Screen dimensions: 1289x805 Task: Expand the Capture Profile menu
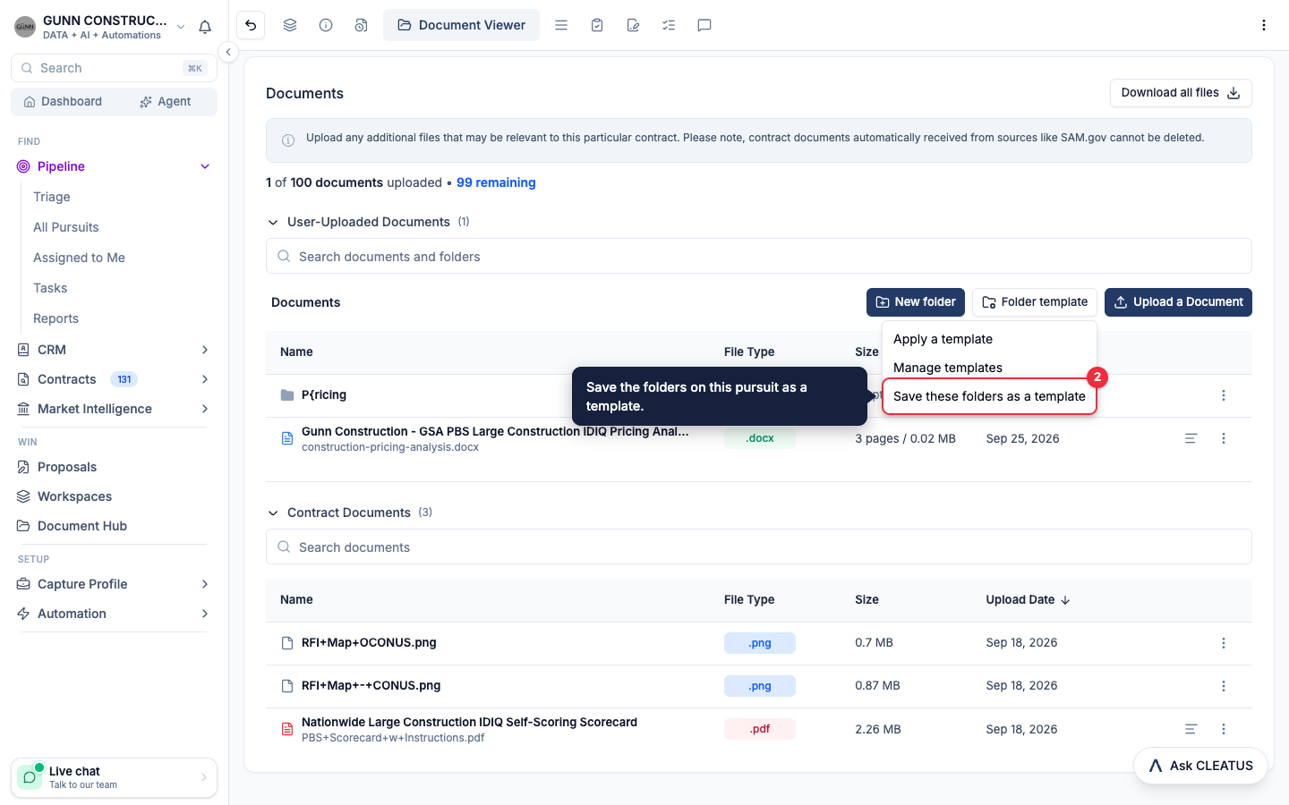point(205,584)
